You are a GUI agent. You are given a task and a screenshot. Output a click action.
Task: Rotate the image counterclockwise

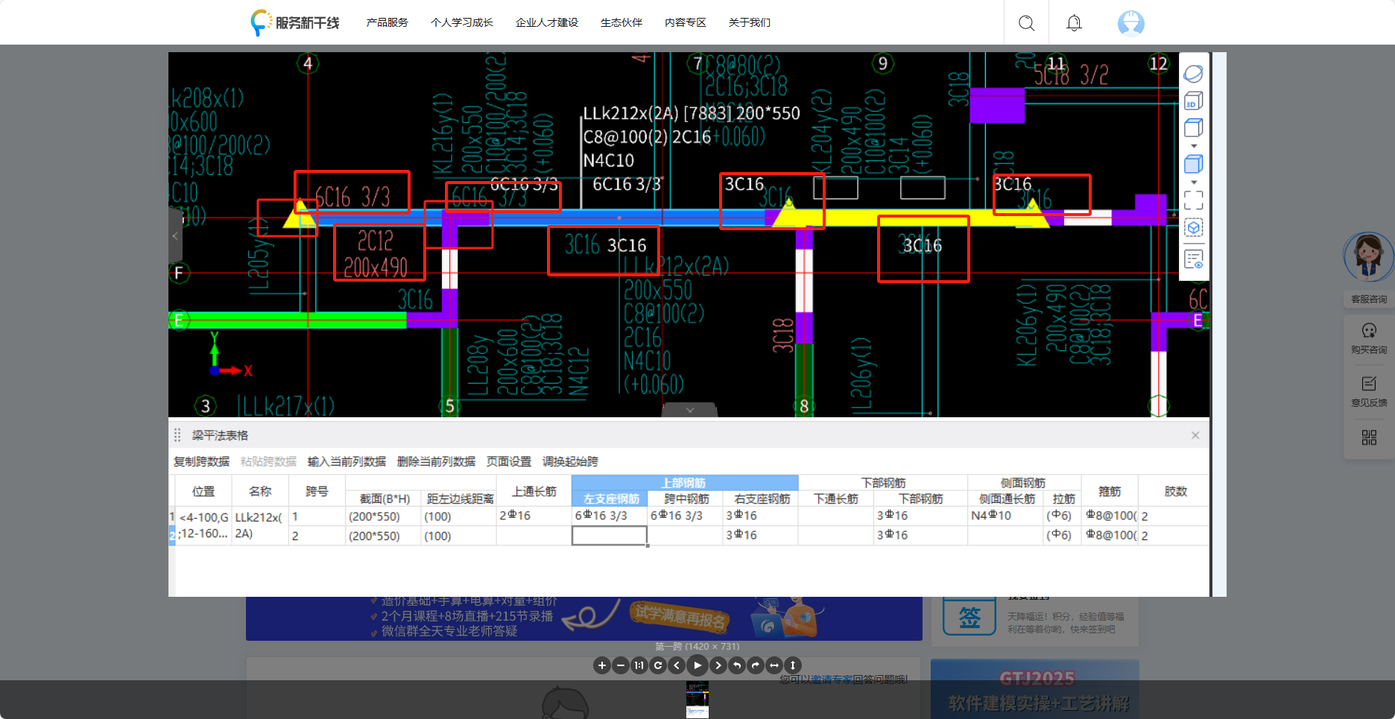tap(737, 665)
